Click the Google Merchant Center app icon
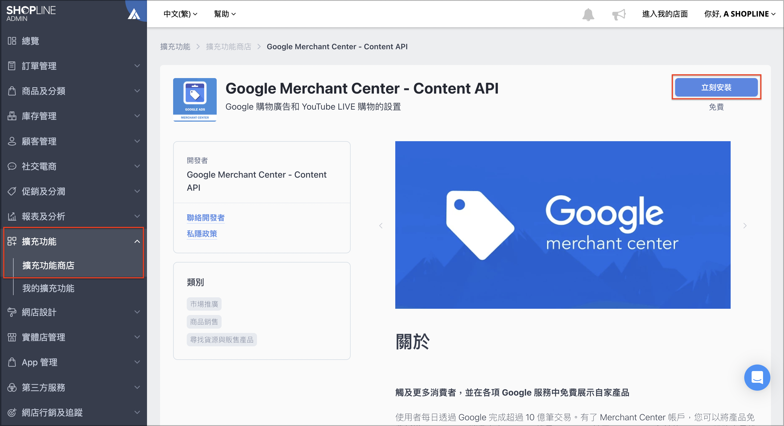Image resolution: width=784 pixels, height=426 pixels. pos(195,100)
